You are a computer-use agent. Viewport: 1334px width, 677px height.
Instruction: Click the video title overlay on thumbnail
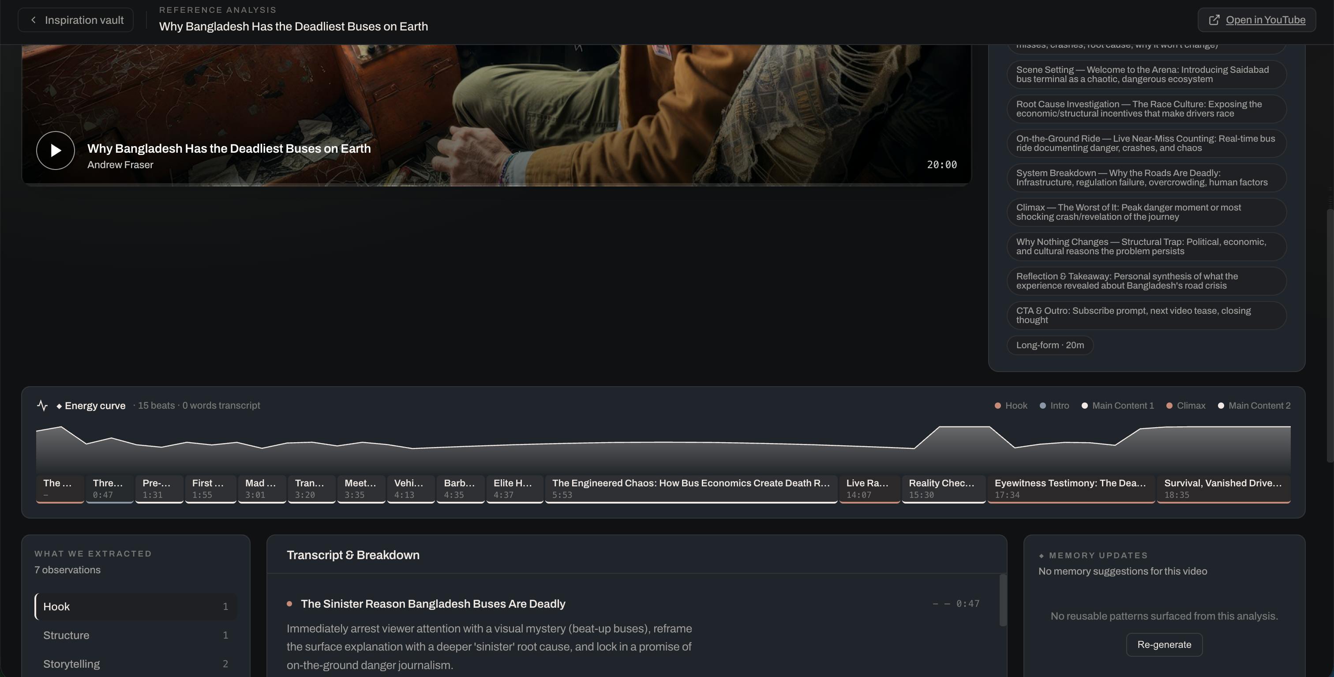click(229, 149)
